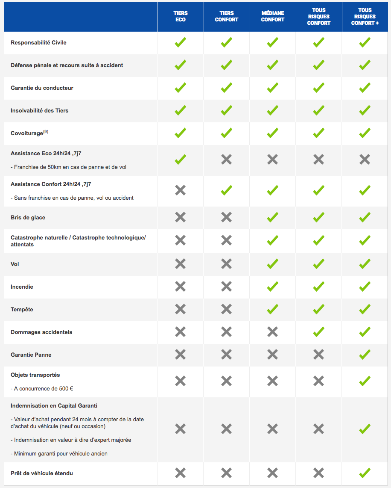Select the Médiane Confort column header
Viewport: 391px width, 488px height.
pyautogui.click(x=273, y=17)
